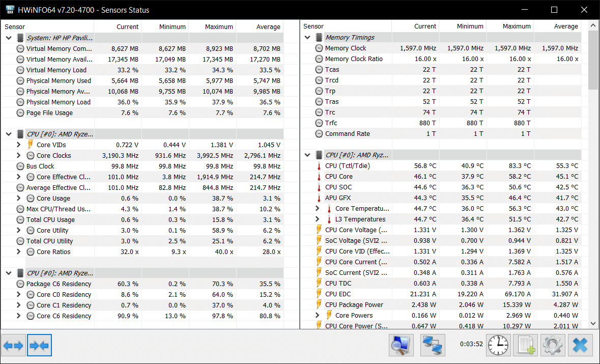This screenshot has height=364, width=600.
Task: Click the chip icon of Memory Timings group
Action: point(319,37)
